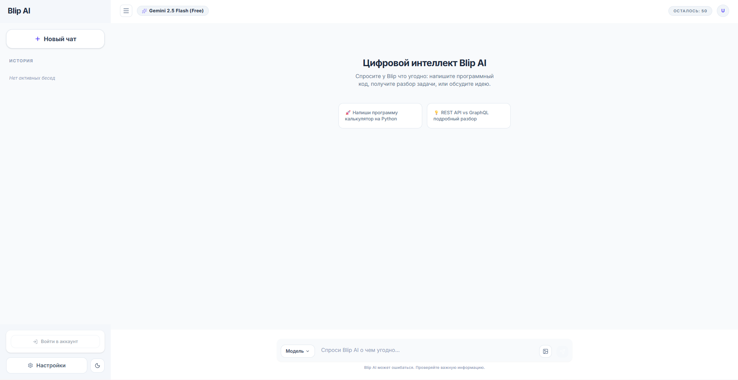Click the Gemini 2.5 Flash (Free) model badge

point(173,11)
